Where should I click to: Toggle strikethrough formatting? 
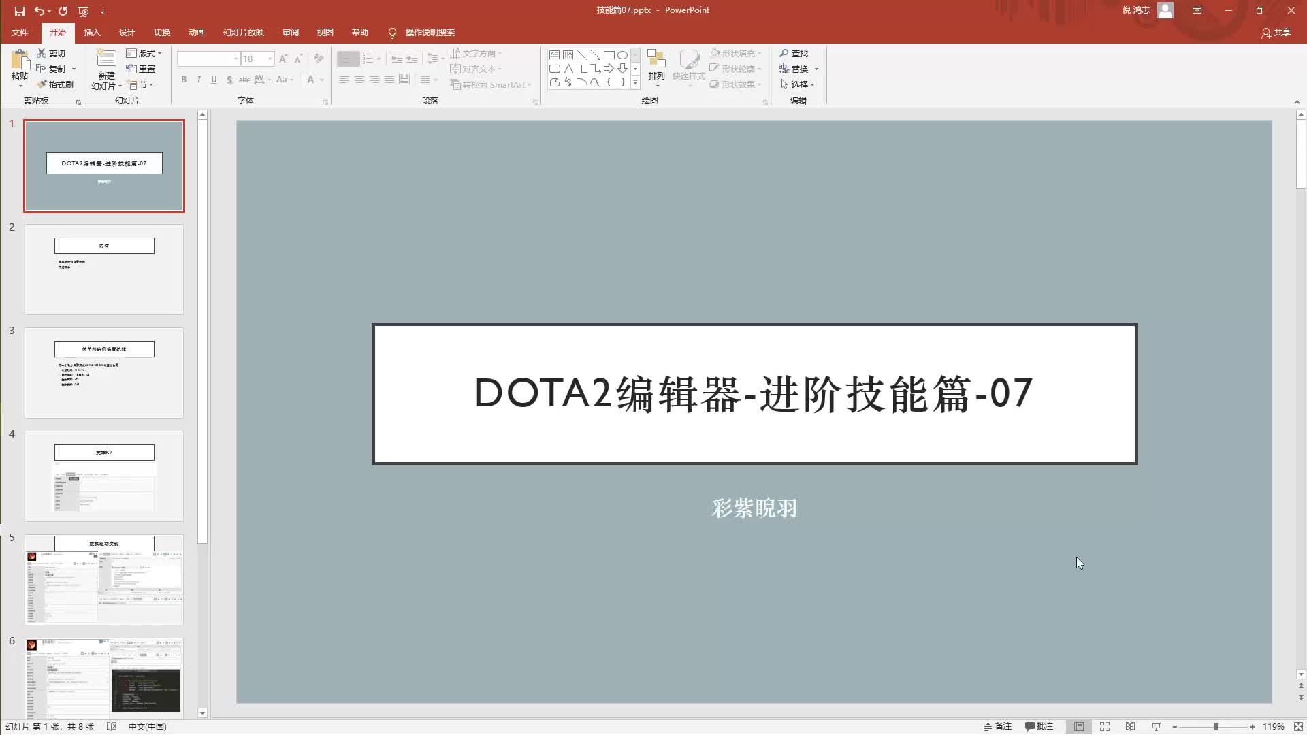pos(244,80)
